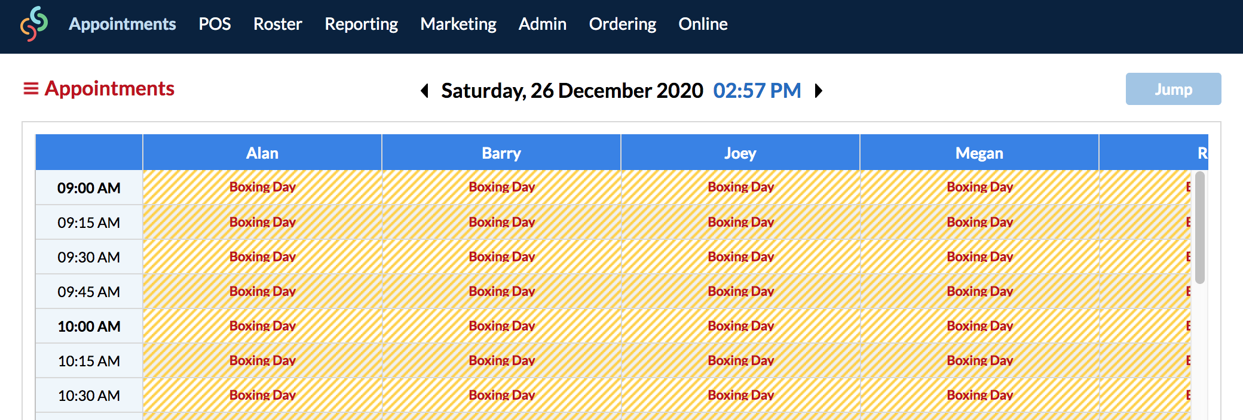The height and width of the screenshot is (420, 1243).
Task: Open the Ordering menu
Action: pos(623,24)
